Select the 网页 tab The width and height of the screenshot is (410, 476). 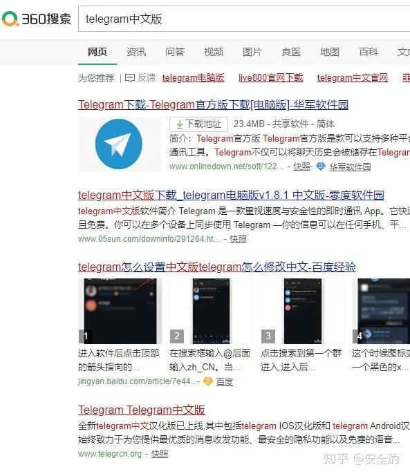[x=97, y=52]
